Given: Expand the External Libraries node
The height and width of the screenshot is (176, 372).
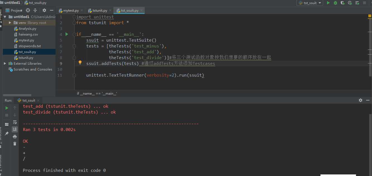Looking at the screenshot, I should tap(5, 64).
